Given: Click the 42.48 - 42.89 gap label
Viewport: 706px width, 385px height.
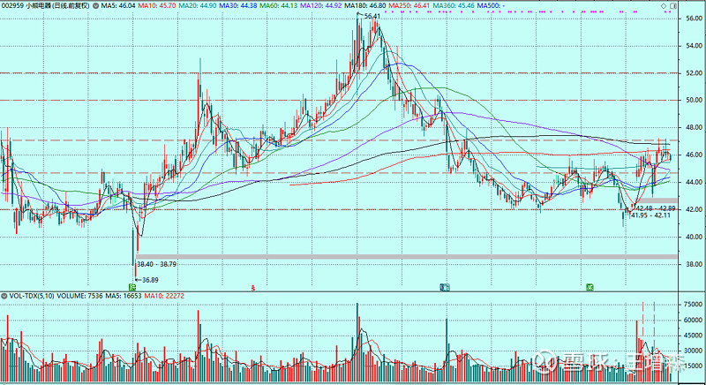Looking at the screenshot, I should (x=656, y=208).
